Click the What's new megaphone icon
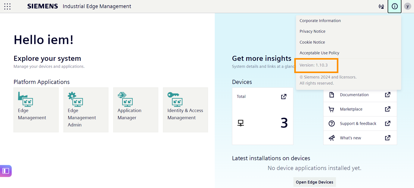The height and width of the screenshot is (188, 414). pyautogui.click(x=332, y=138)
